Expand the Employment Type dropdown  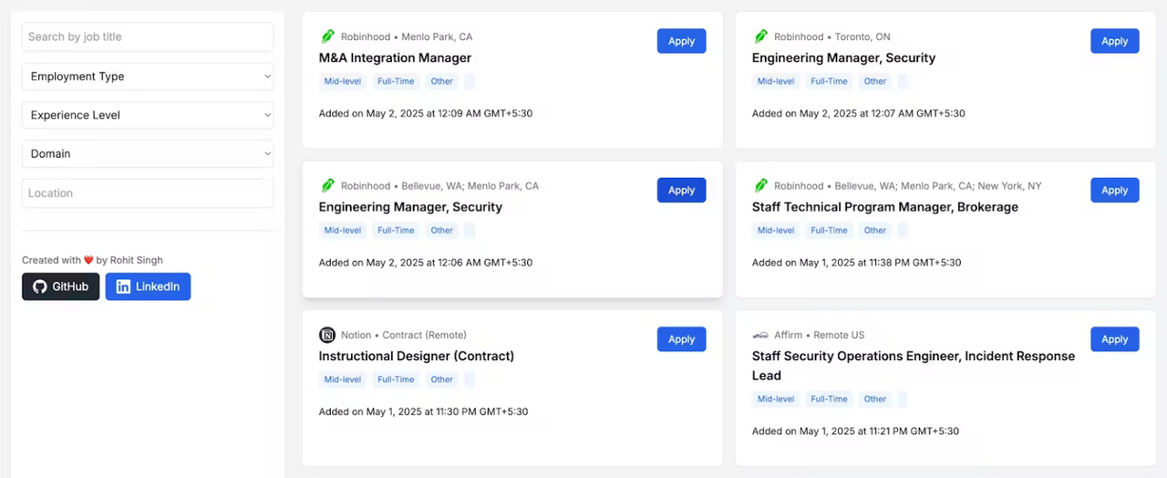pyautogui.click(x=148, y=77)
